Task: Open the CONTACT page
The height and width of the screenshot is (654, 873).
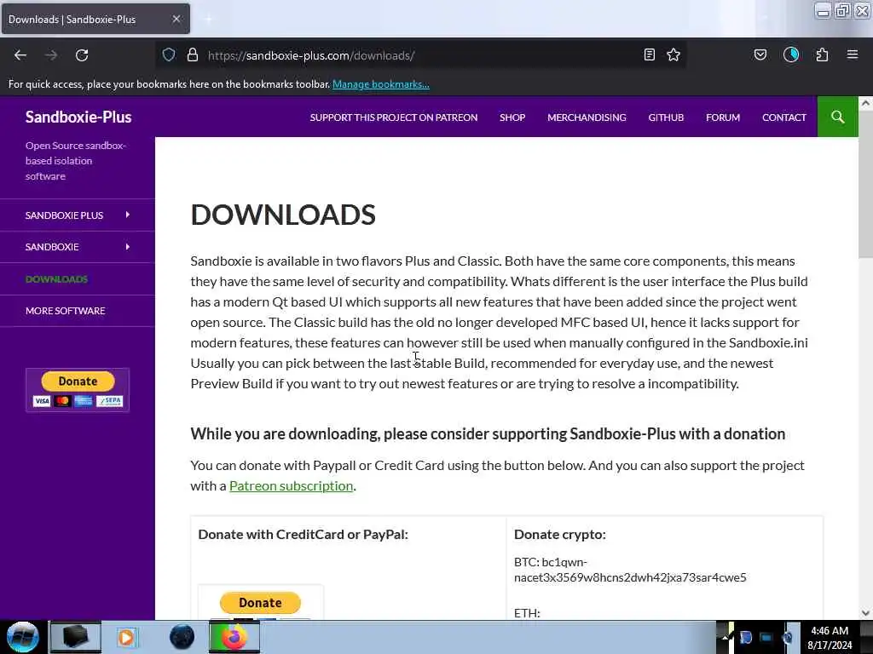Action: click(784, 118)
